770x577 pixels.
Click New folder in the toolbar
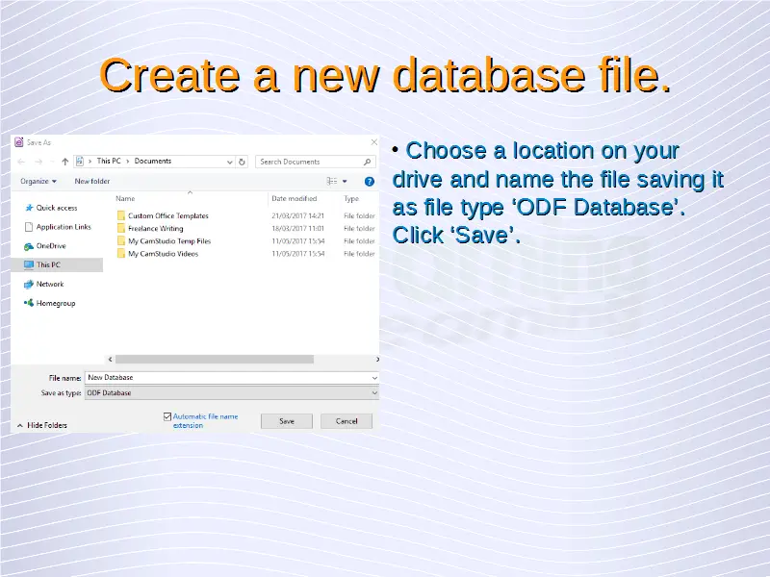[92, 181]
